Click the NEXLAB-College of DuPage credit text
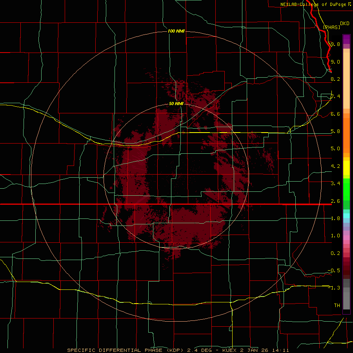353x353 pixels. click(x=313, y=4)
